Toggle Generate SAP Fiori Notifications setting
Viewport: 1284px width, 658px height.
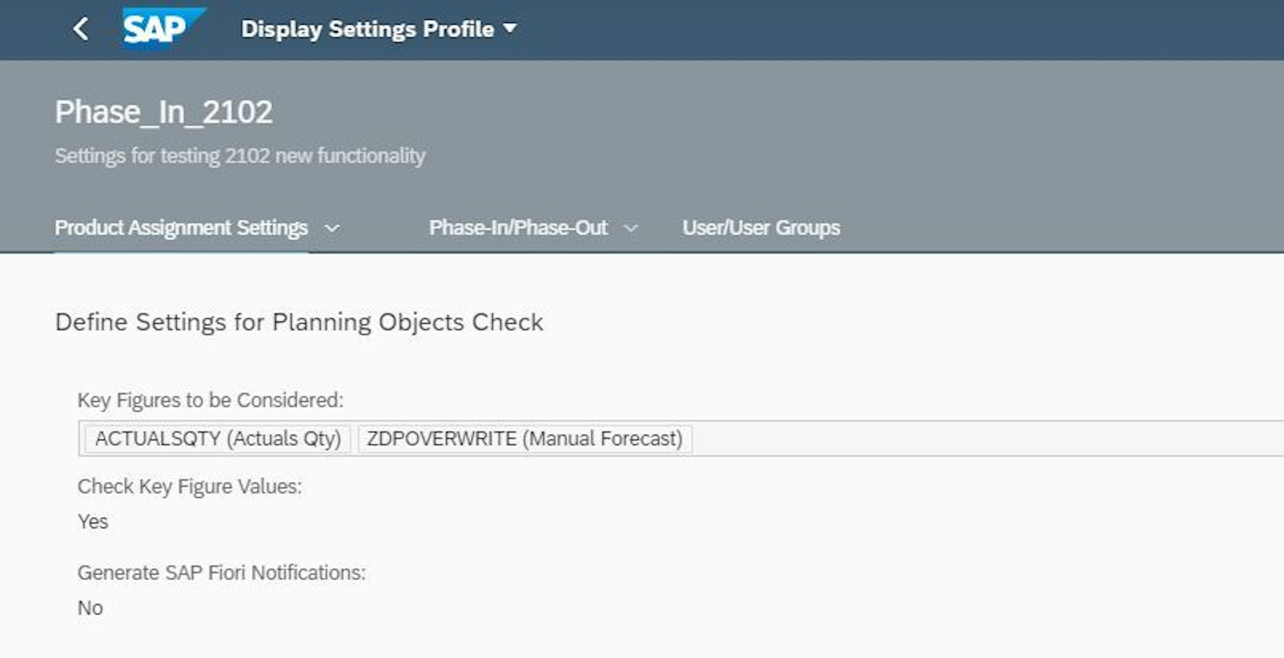pos(221,572)
